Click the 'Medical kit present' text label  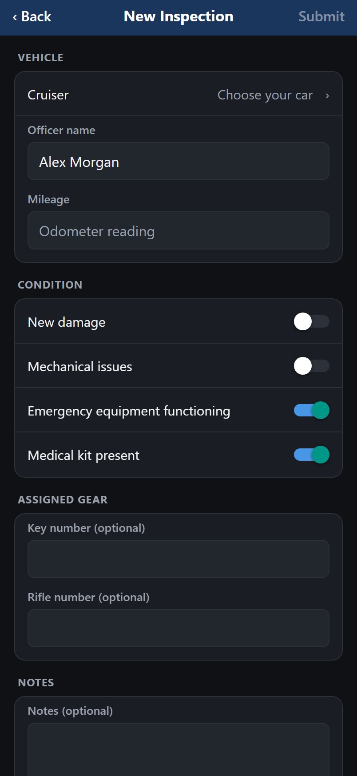click(x=83, y=455)
